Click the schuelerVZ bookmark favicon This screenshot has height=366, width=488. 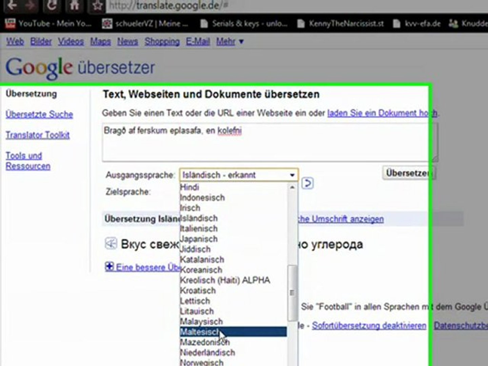(x=107, y=23)
